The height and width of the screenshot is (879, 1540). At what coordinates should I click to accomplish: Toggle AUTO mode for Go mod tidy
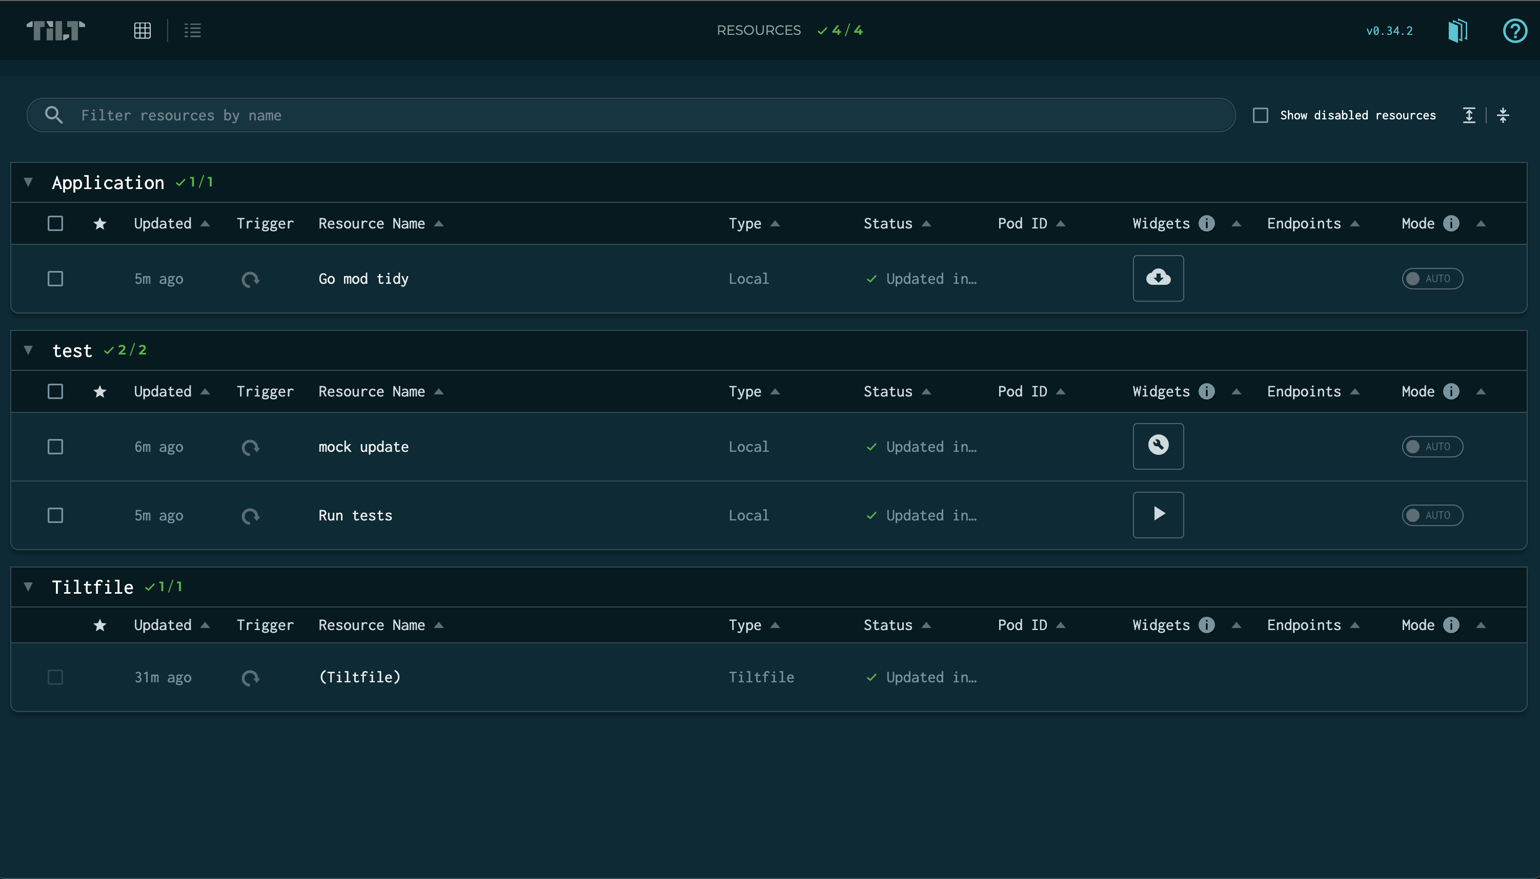1432,278
